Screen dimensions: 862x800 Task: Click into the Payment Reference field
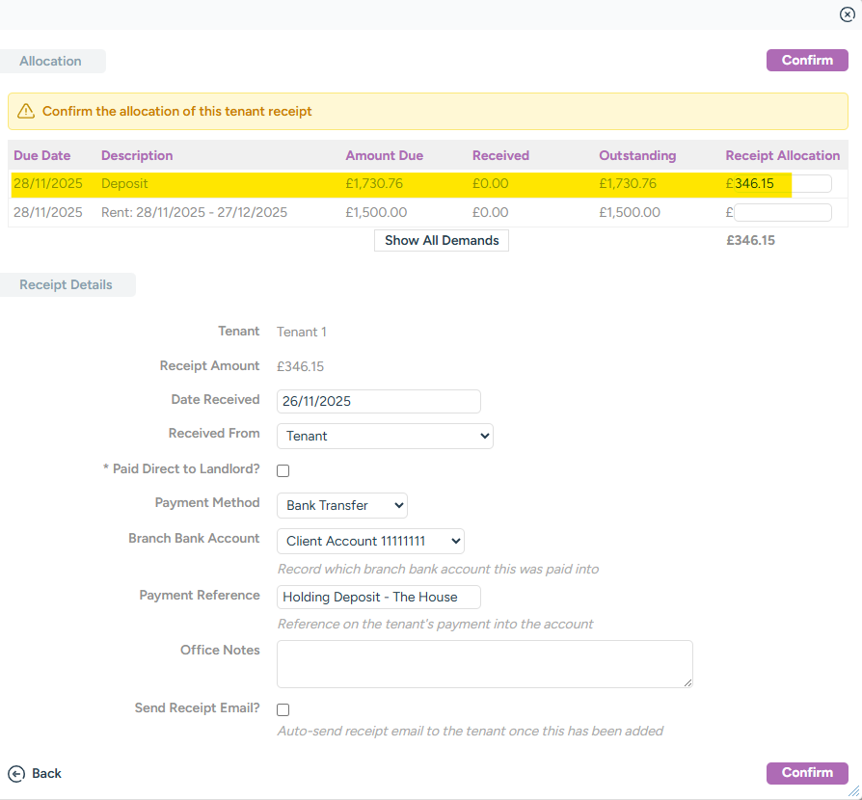[x=378, y=597]
